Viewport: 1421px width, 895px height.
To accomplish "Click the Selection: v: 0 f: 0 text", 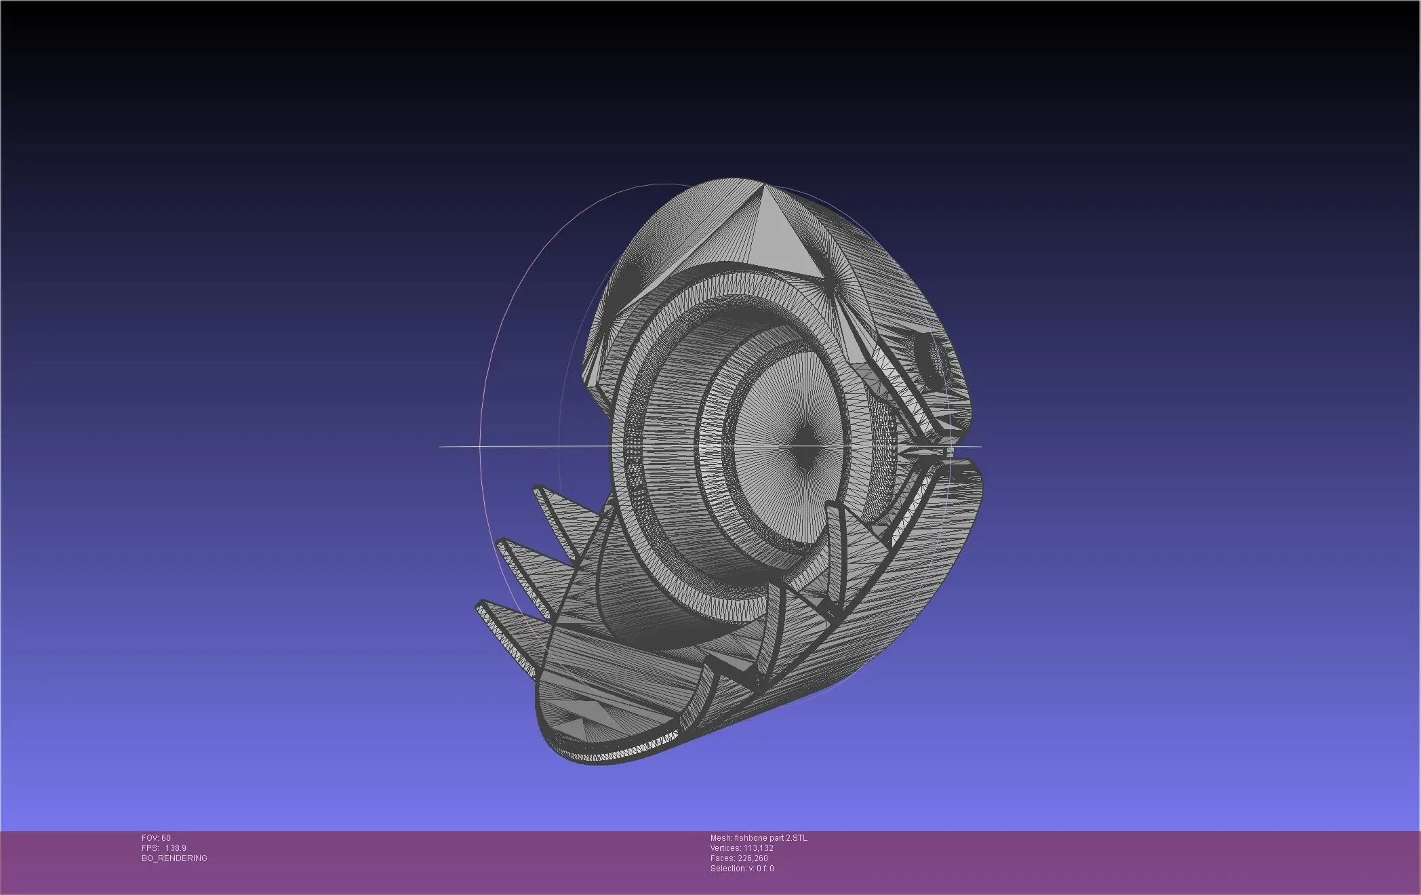I will 741,869.
